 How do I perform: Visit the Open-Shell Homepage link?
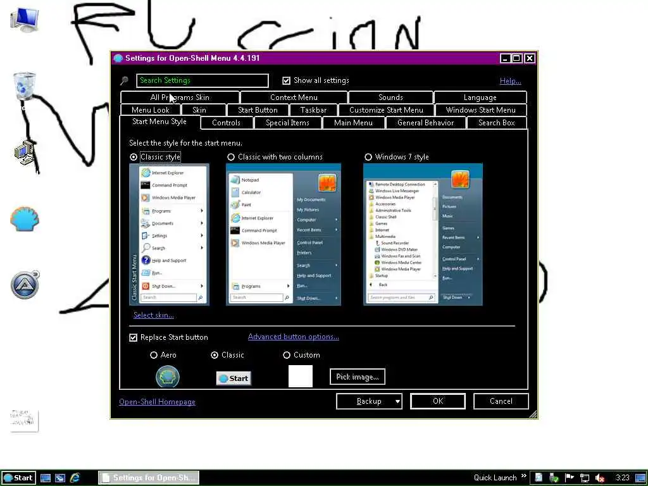(157, 402)
